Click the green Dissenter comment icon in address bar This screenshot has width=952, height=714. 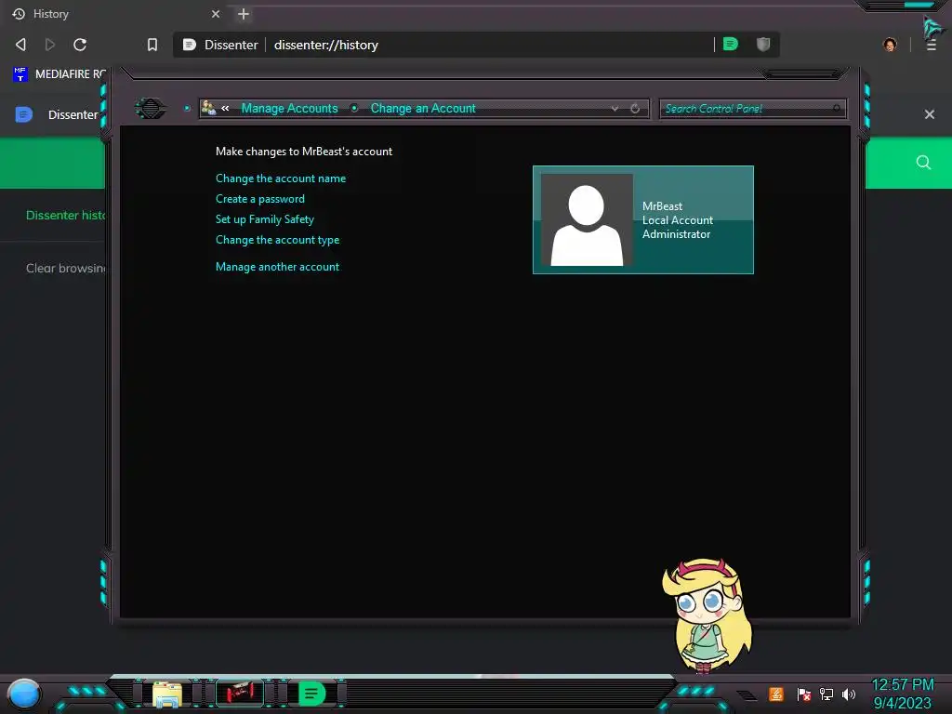point(731,44)
